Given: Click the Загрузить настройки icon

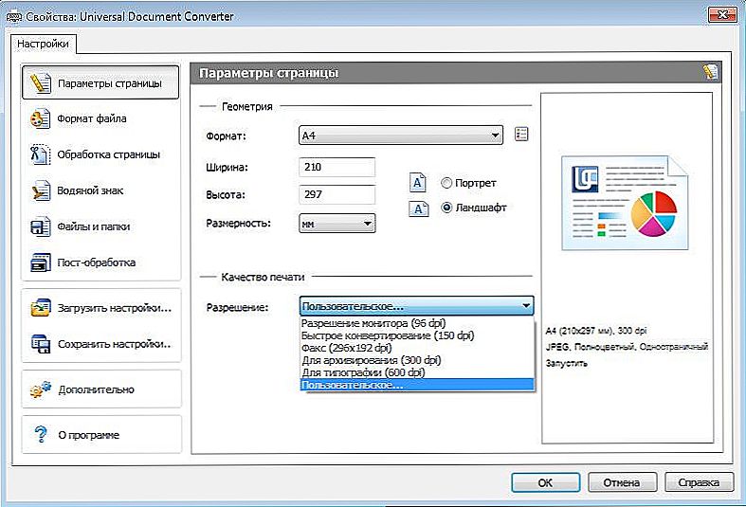Looking at the screenshot, I should [x=41, y=308].
